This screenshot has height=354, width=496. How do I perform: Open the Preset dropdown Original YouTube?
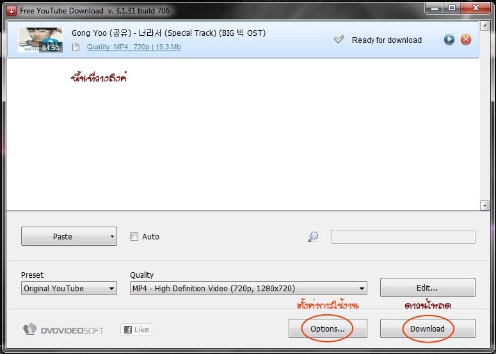tap(69, 288)
